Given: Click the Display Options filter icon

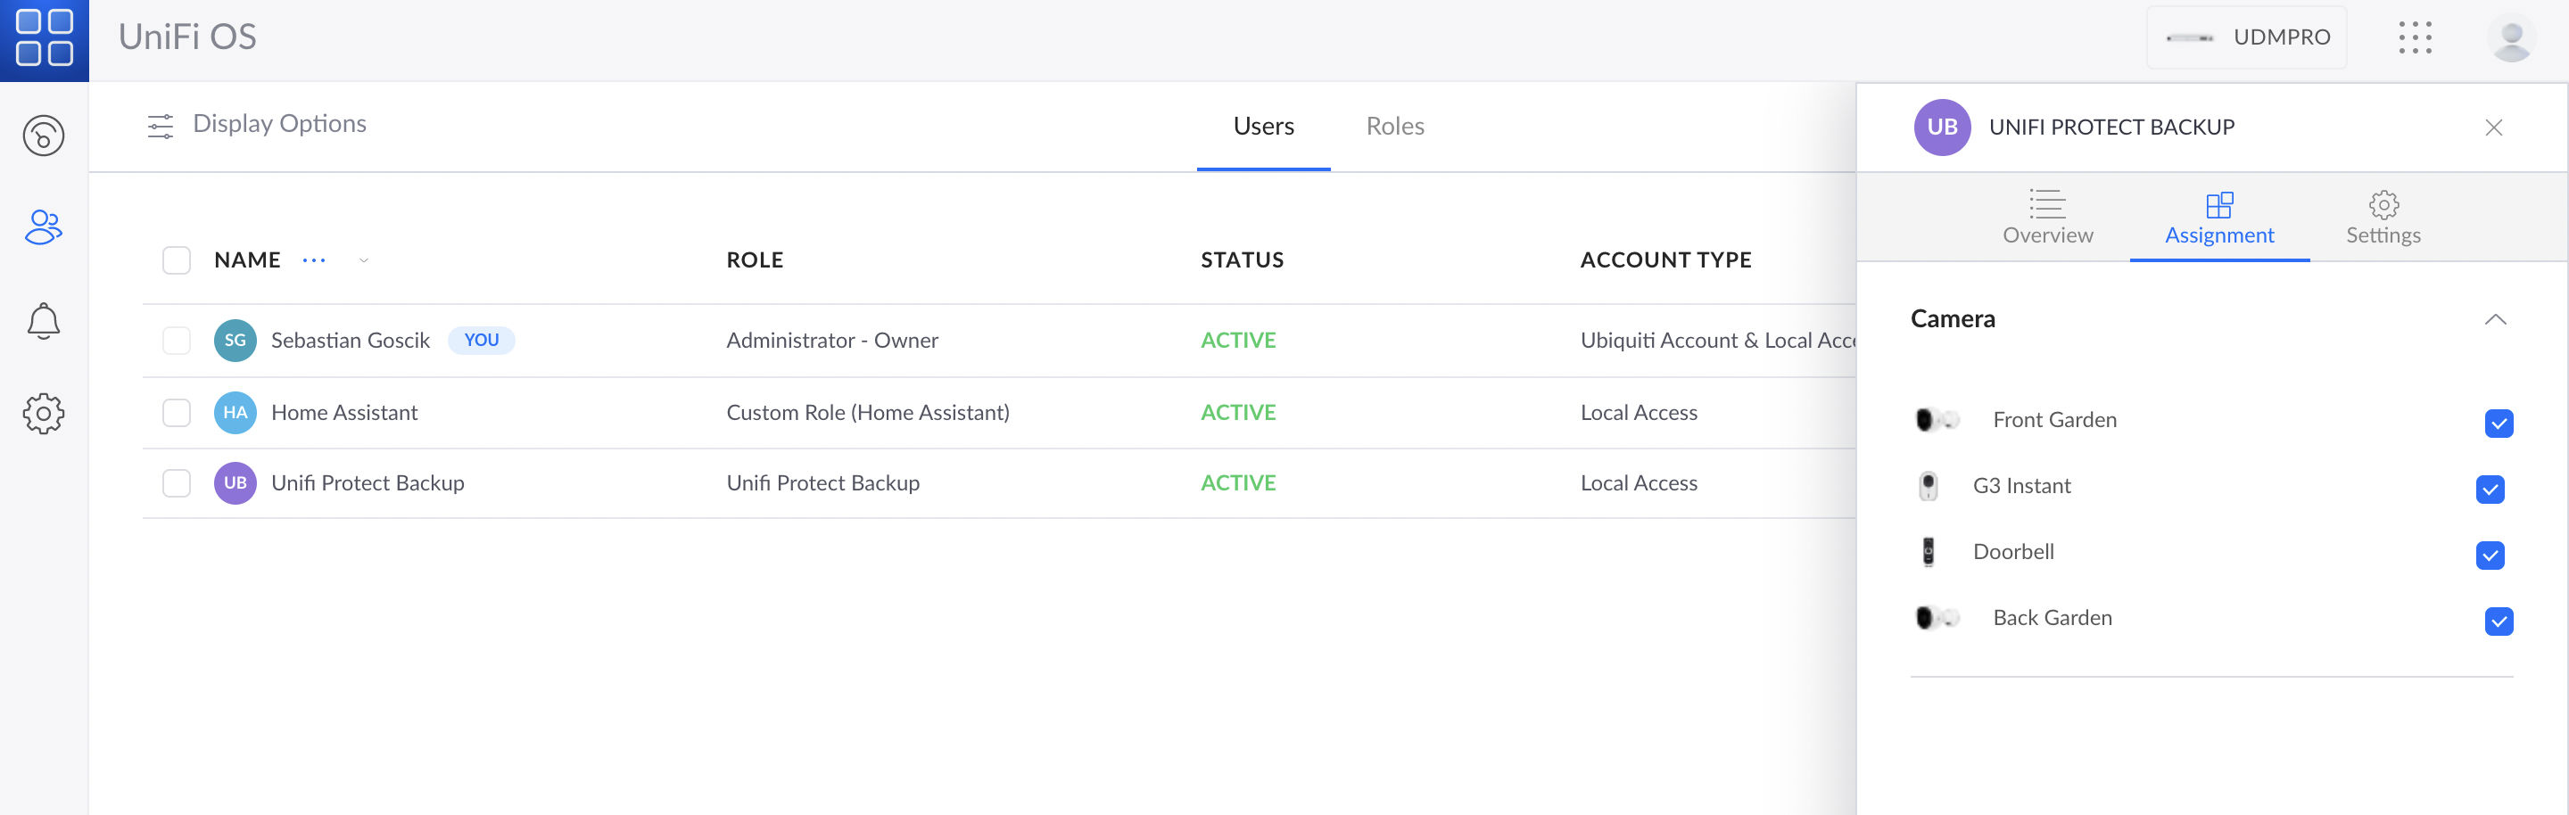Looking at the screenshot, I should 161,126.
